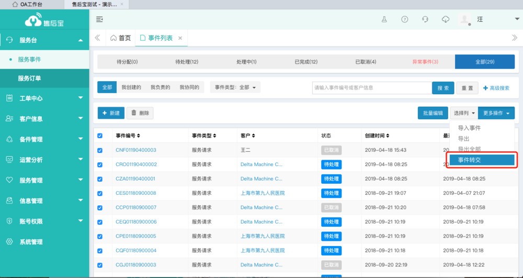The height and width of the screenshot is (278, 523).
Task: Open the 首页 tab
Action: click(x=121, y=38)
